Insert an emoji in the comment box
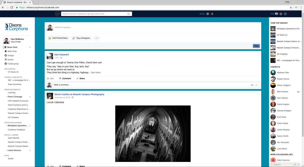Image resolution: width=304 pixels, height=167 pixels. click(256, 85)
